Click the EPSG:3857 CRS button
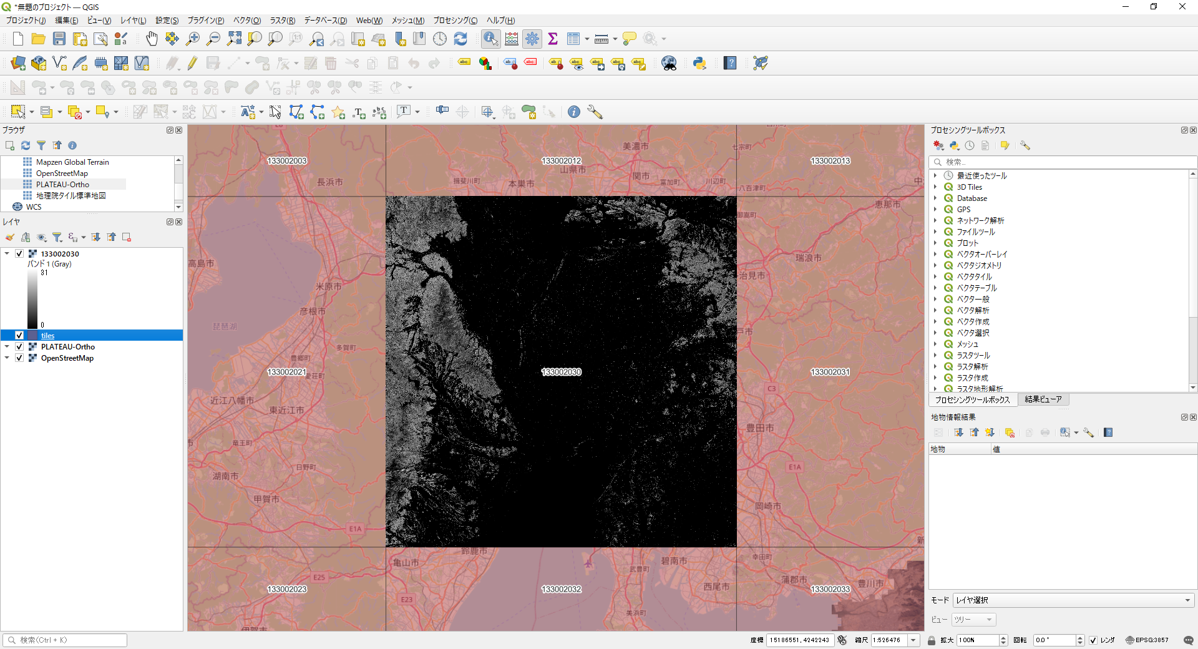The image size is (1198, 649). coord(1147,640)
